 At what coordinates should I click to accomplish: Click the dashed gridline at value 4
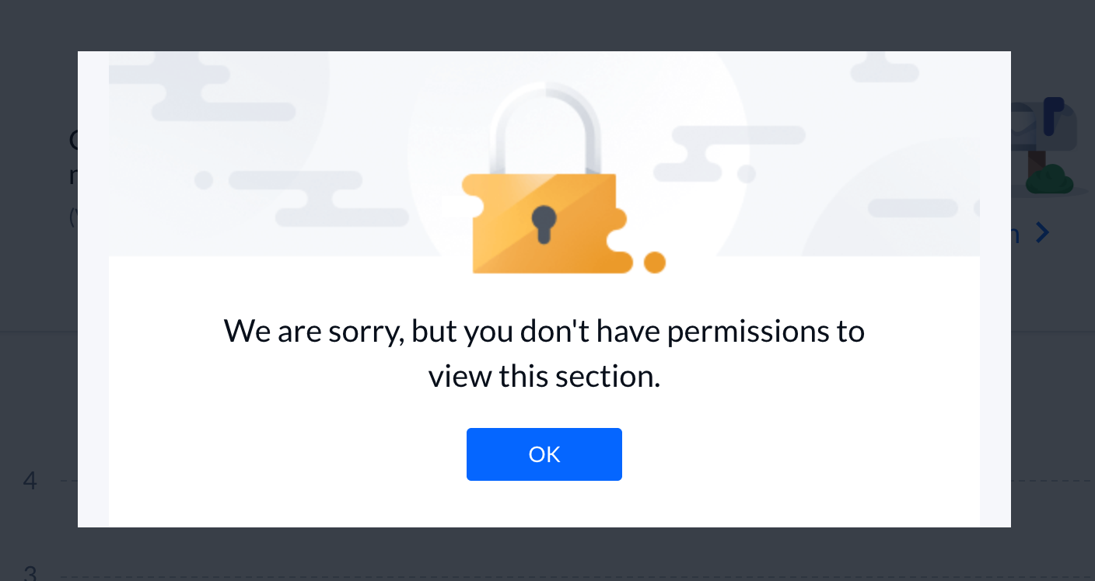pos(68,481)
